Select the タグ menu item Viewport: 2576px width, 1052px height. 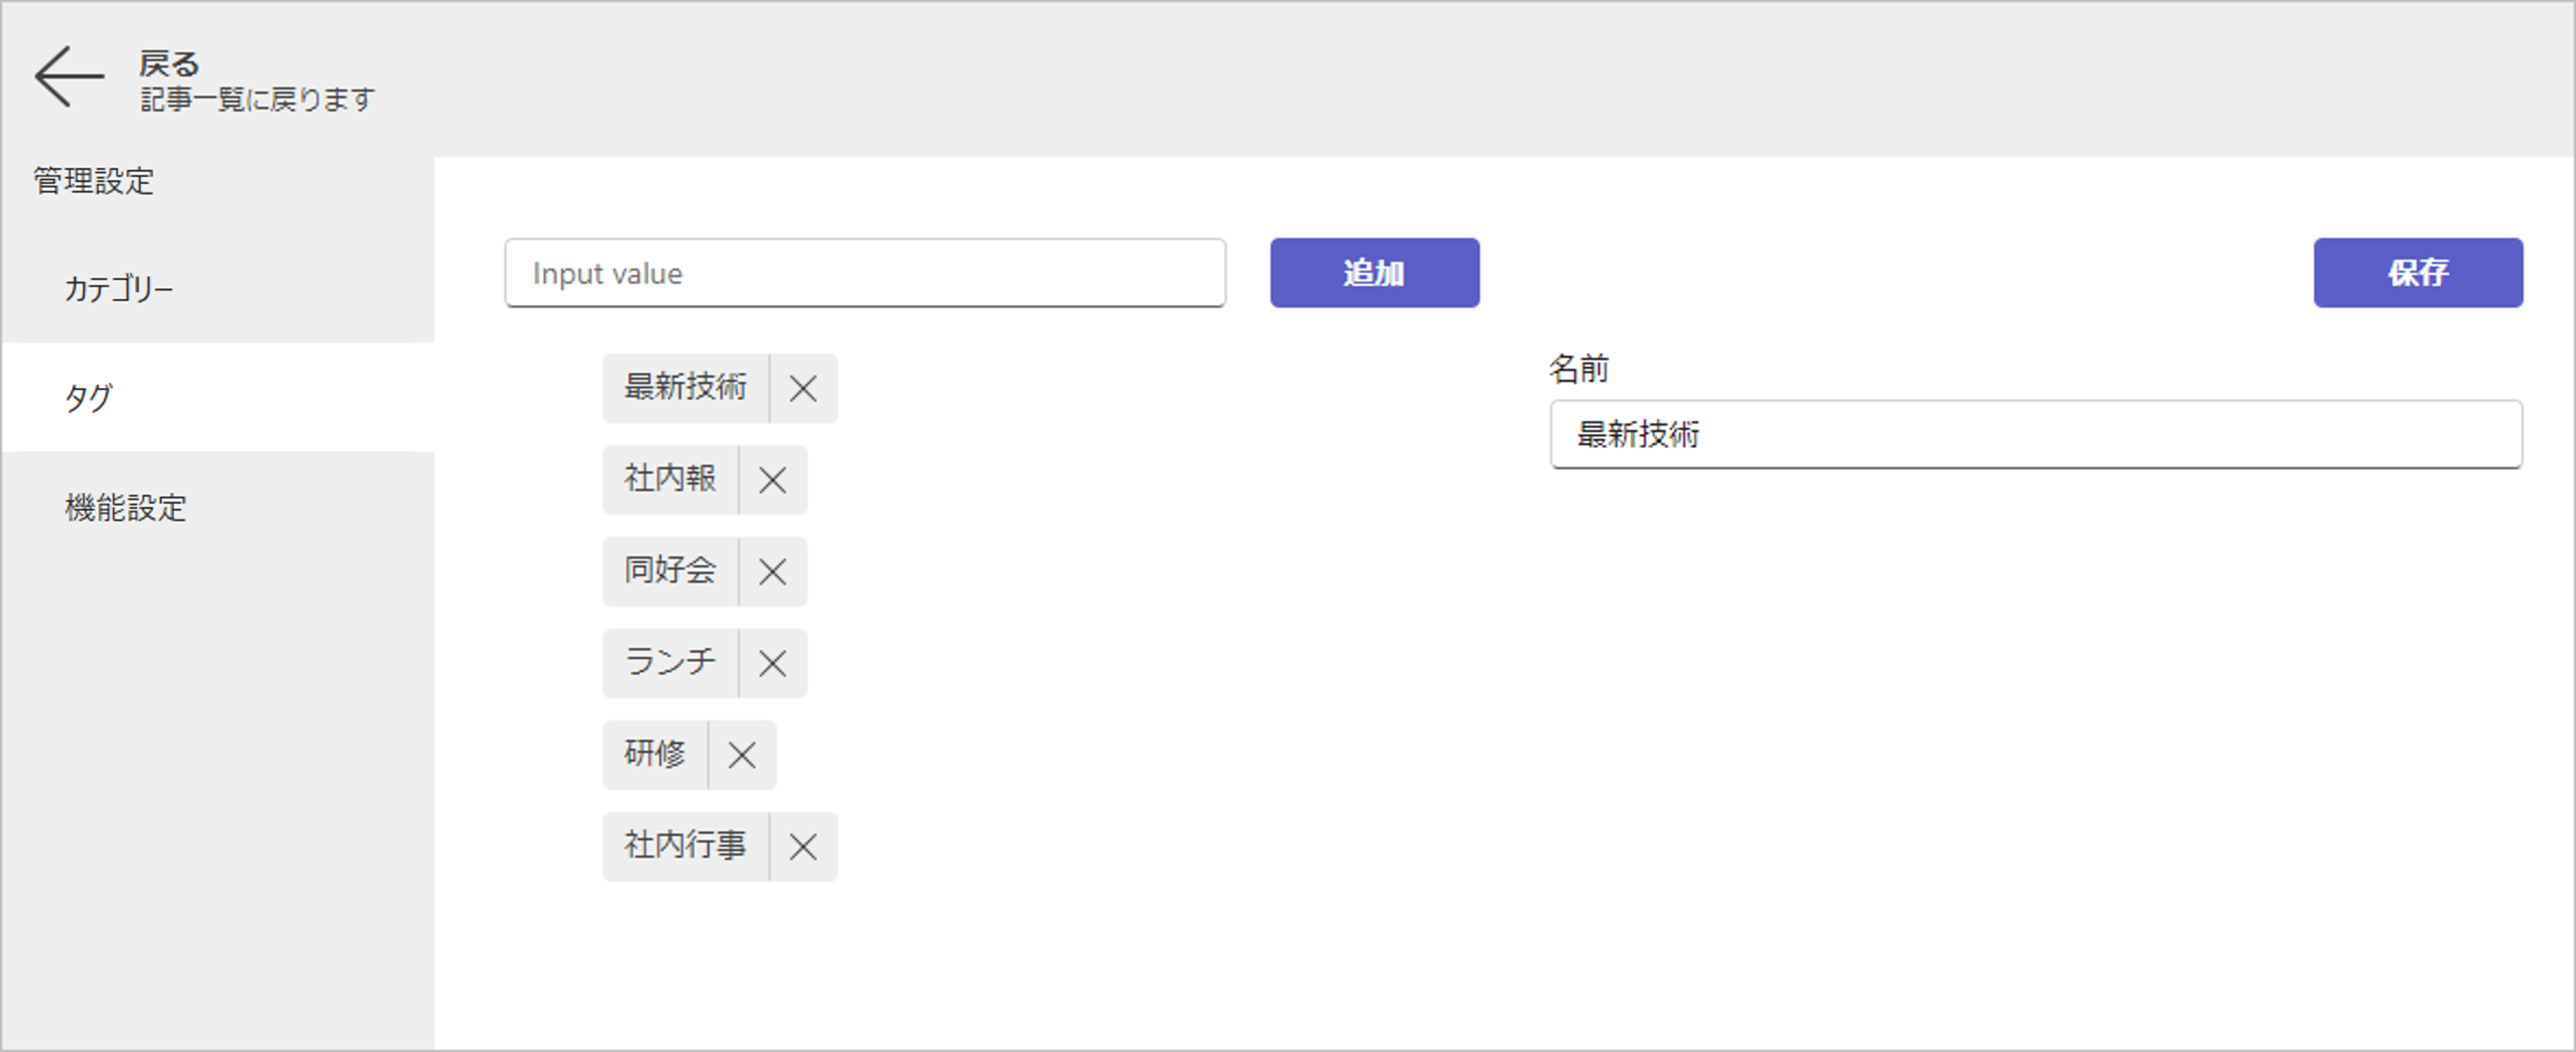[x=218, y=398]
